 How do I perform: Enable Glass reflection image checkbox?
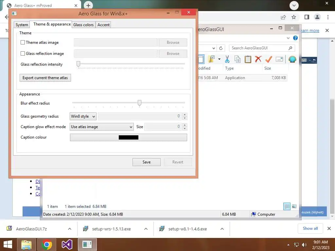click(23, 54)
